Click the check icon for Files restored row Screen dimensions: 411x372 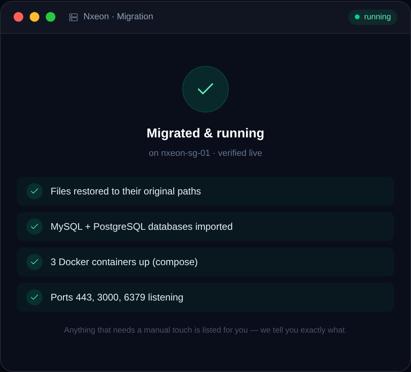tap(35, 191)
